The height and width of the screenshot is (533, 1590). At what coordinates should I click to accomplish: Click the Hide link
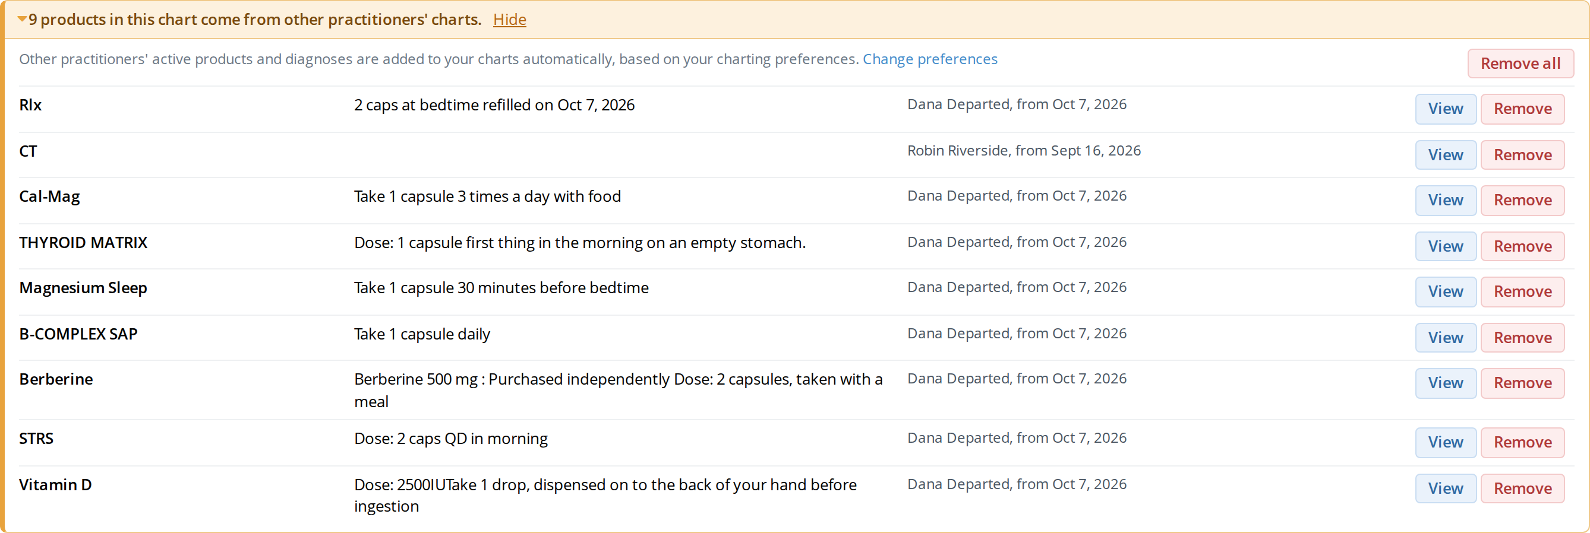[509, 20]
